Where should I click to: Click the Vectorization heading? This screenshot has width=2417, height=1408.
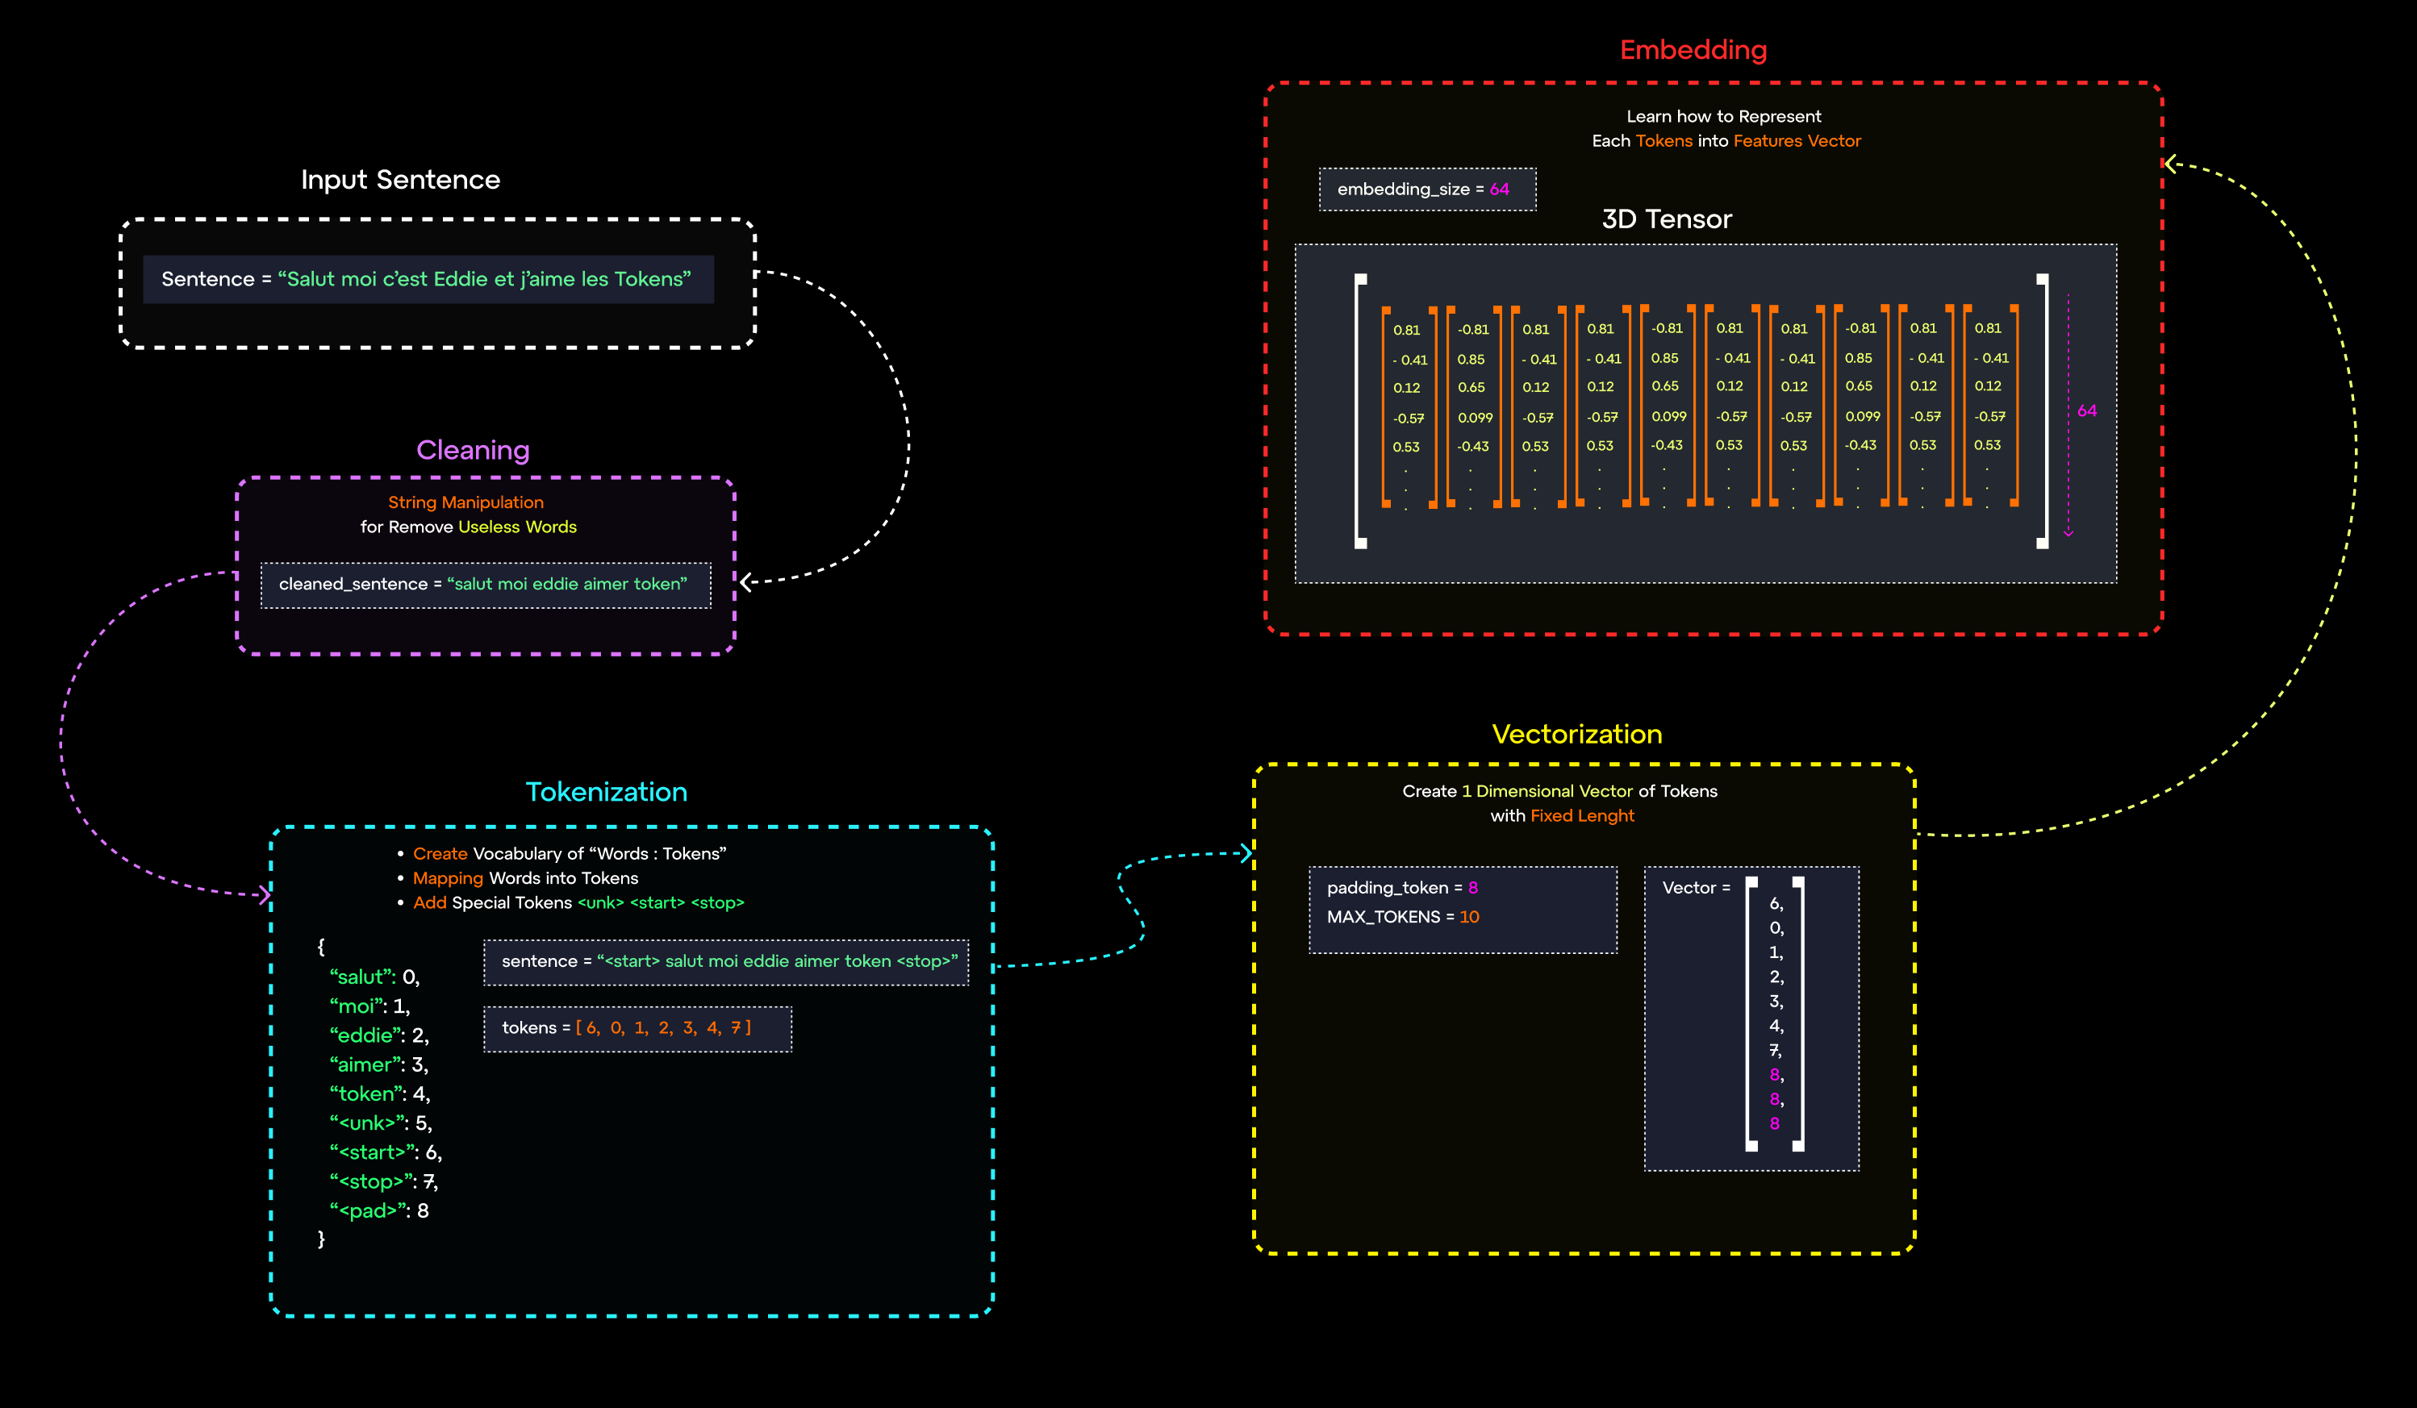[1577, 734]
